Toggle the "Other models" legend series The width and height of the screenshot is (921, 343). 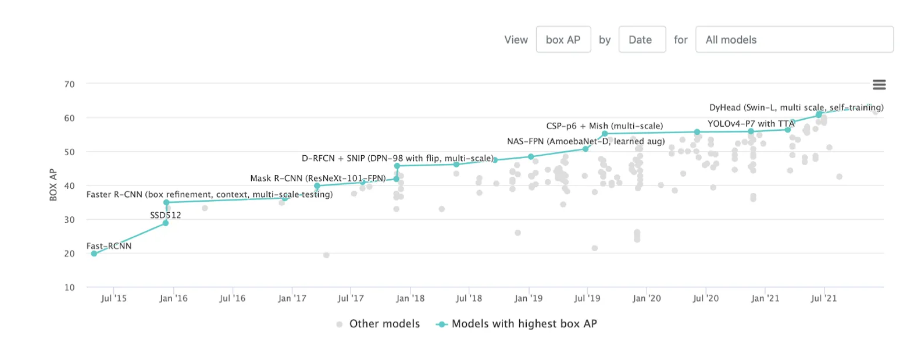(x=384, y=324)
